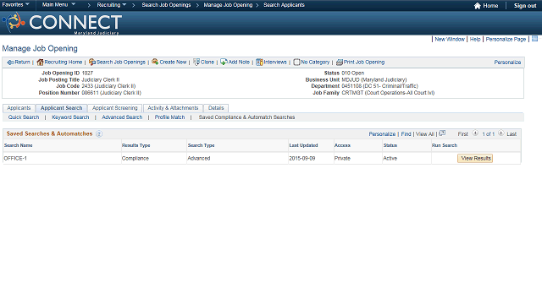
Task: Open the Details tab
Action: click(x=216, y=108)
